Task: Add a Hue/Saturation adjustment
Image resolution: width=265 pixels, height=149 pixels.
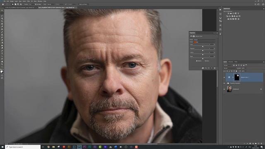Action: 227,16
